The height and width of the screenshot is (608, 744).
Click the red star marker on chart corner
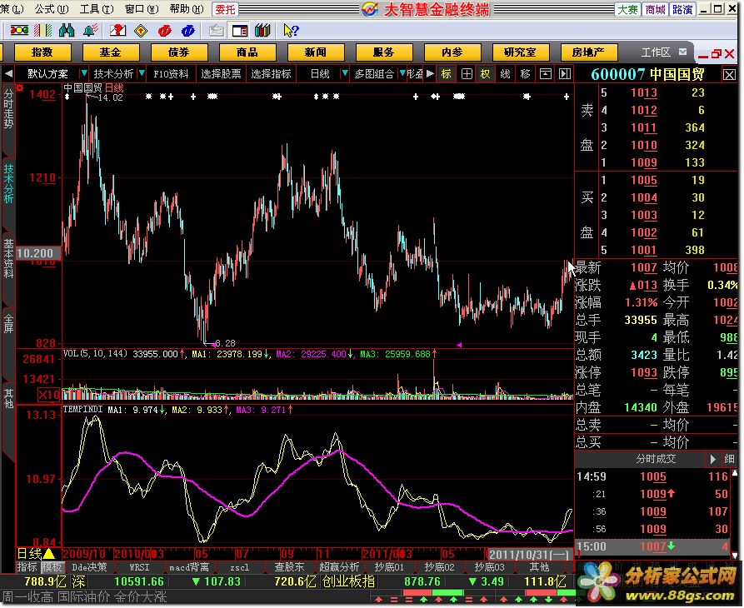click(19, 87)
